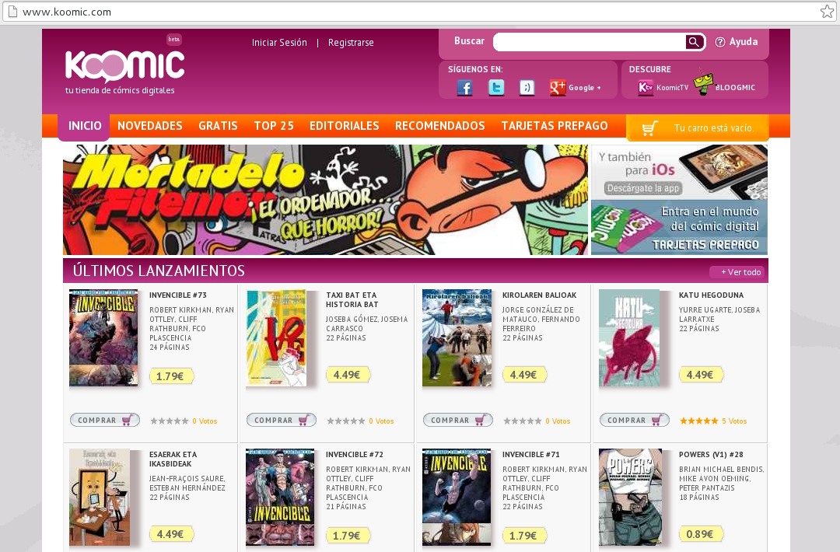Open the Tuenti smiley social icon
Image resolution: width=840 pixels, height=552 pixels.
pos(527,87)
